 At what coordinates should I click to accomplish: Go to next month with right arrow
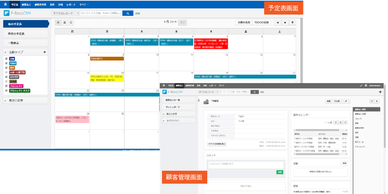(285, 23)
